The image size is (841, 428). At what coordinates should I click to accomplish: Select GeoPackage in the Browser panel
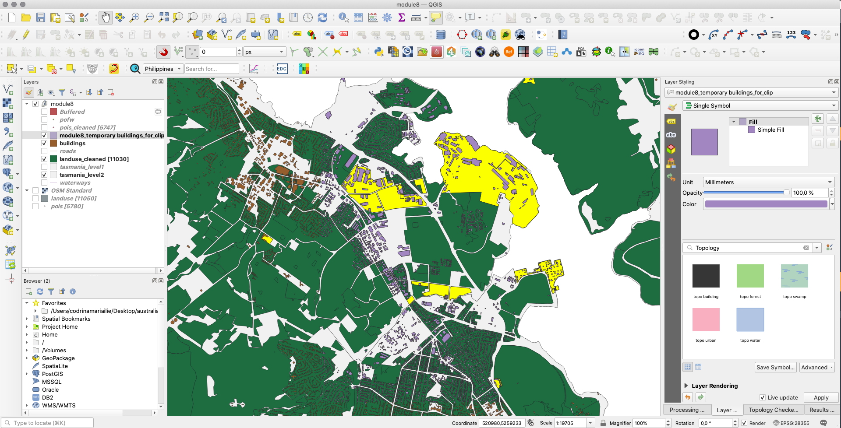[58, 358]
